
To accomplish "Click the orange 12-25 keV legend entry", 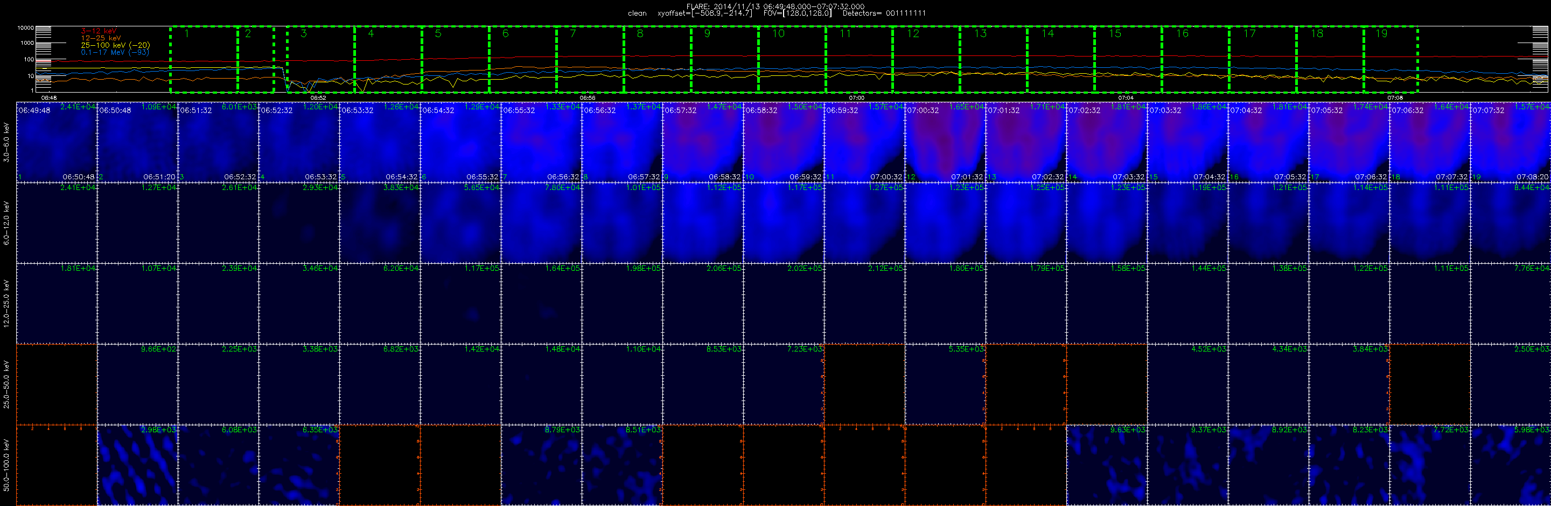I will 101,38.
